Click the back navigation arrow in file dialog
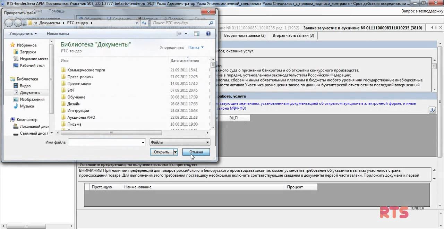Image resolution: width=444 pixels, height=229 pixels. 8,23
